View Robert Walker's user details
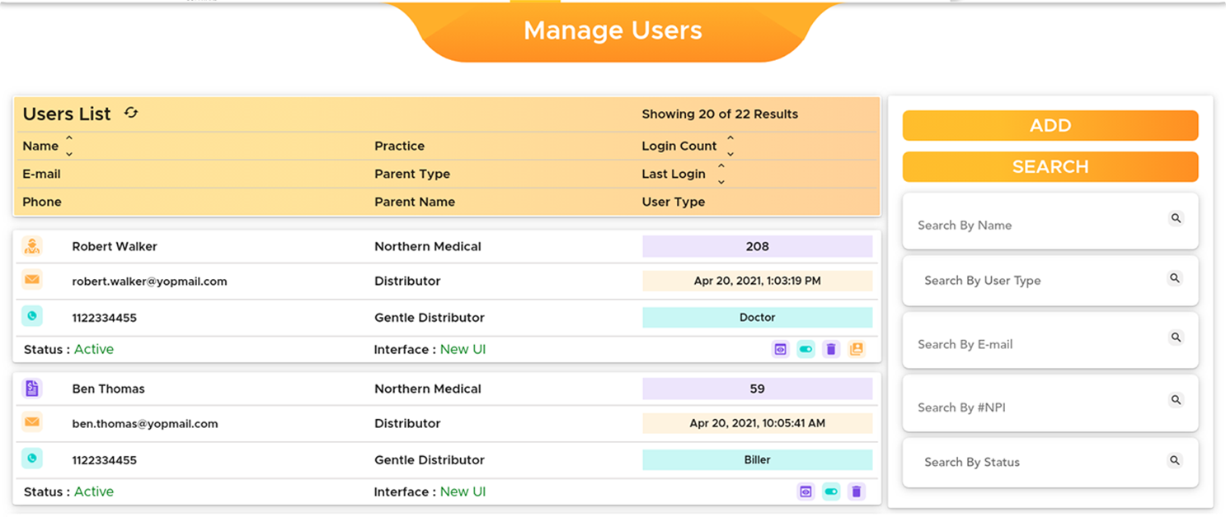Viewport: 1226px width, 517px height. (780, 349)
